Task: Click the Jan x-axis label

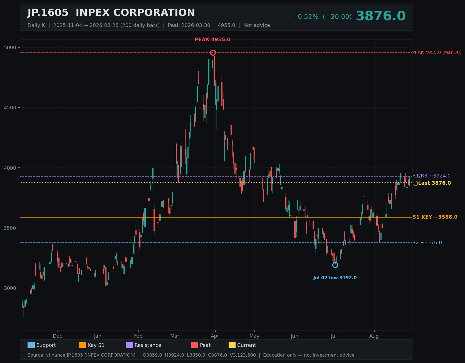Action: (98, 336)
